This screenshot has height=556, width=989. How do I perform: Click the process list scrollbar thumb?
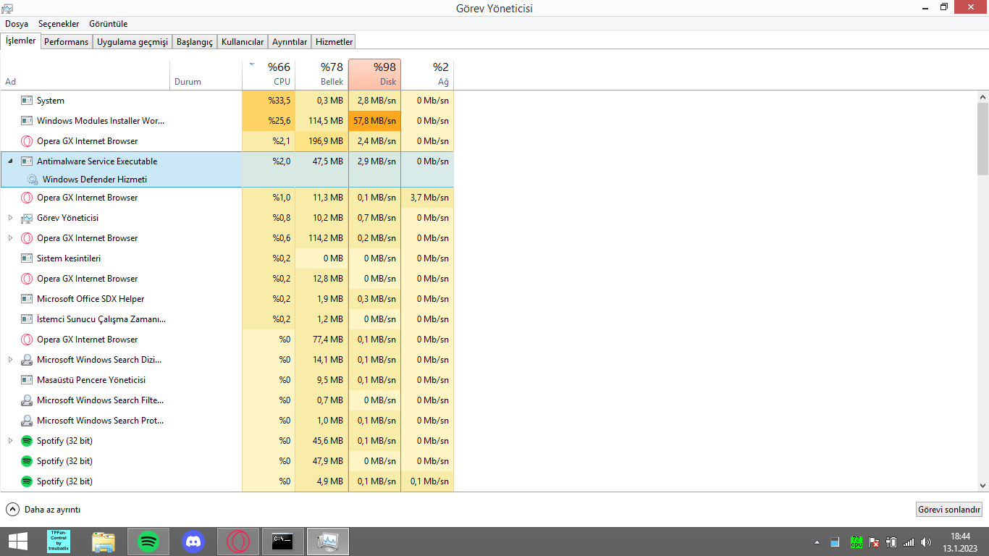coord(982,139)
